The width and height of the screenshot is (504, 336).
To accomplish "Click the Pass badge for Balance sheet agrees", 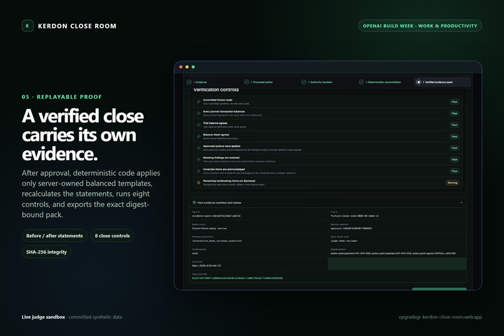I will tap(454, 136).
